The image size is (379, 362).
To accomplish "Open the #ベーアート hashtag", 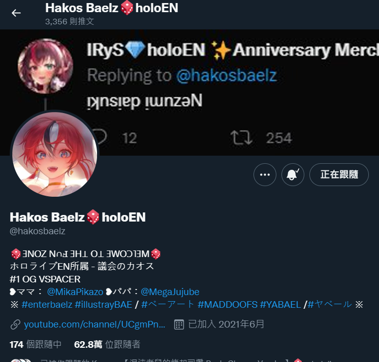I will click(168, 305).
